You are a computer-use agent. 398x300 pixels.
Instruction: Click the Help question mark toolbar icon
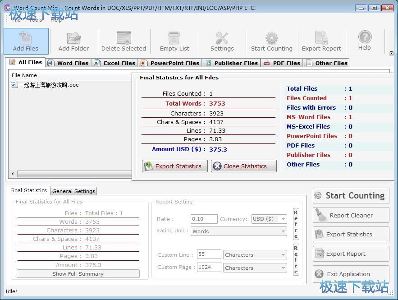click(x=365, y=41)
